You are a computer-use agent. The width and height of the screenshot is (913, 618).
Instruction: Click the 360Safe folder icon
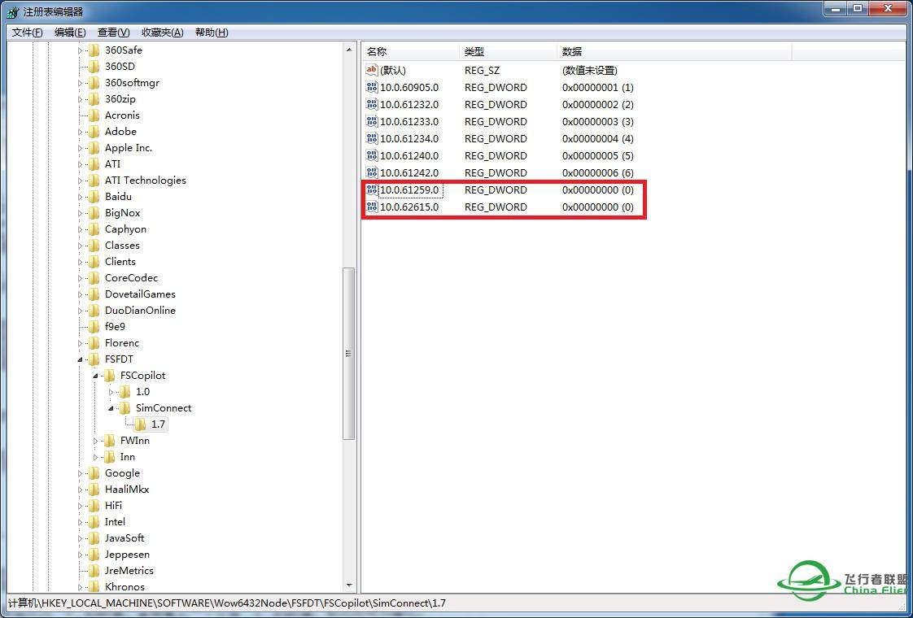94,50
